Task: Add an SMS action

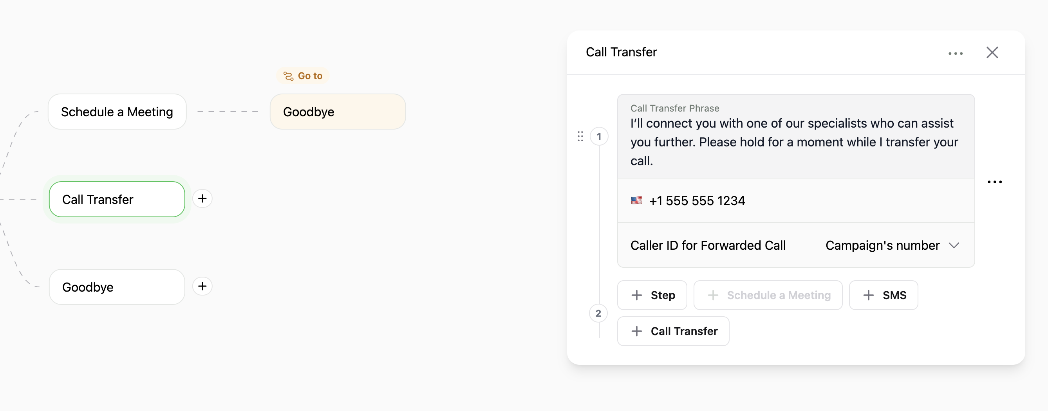Action: 884,295
